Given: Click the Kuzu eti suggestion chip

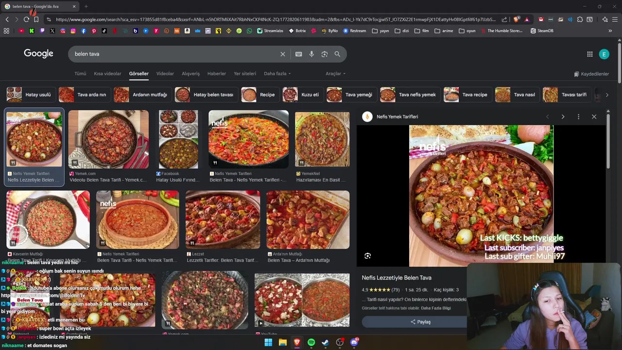Looking at the screenshot, I should click(x=303, y=95).
